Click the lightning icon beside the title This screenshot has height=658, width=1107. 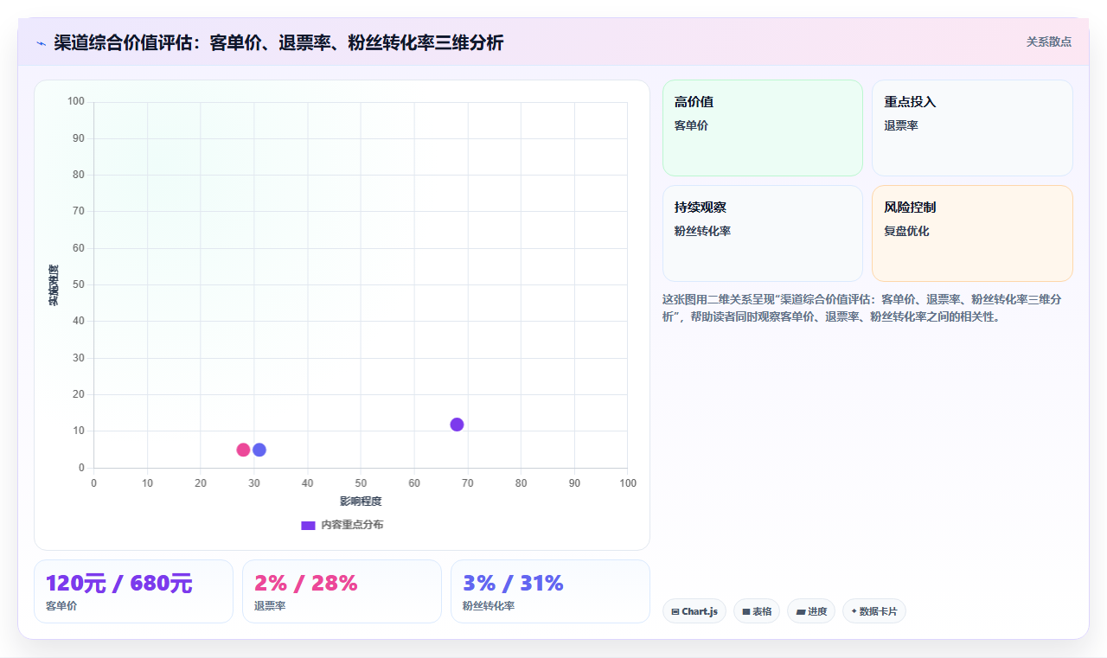(x=41, y=43)
